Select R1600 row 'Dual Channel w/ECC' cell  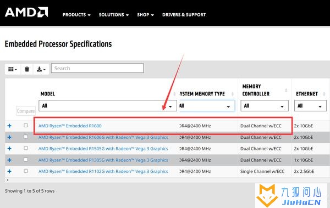coord(261,126)
